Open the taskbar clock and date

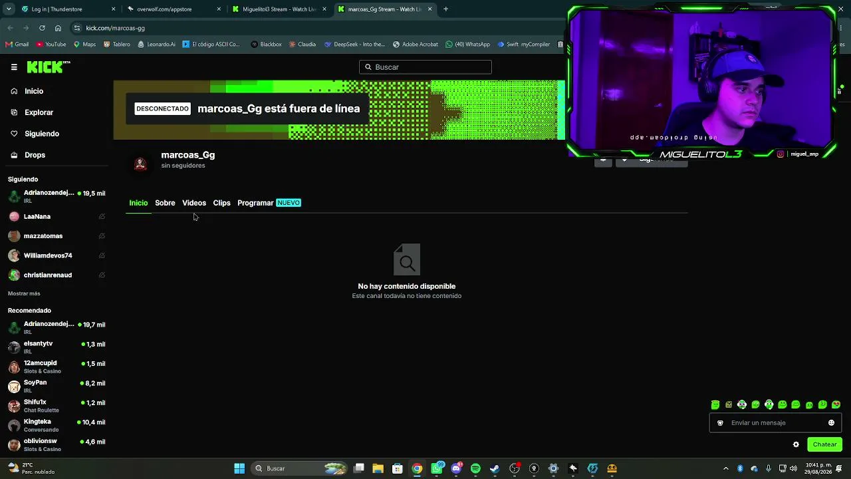818,468
